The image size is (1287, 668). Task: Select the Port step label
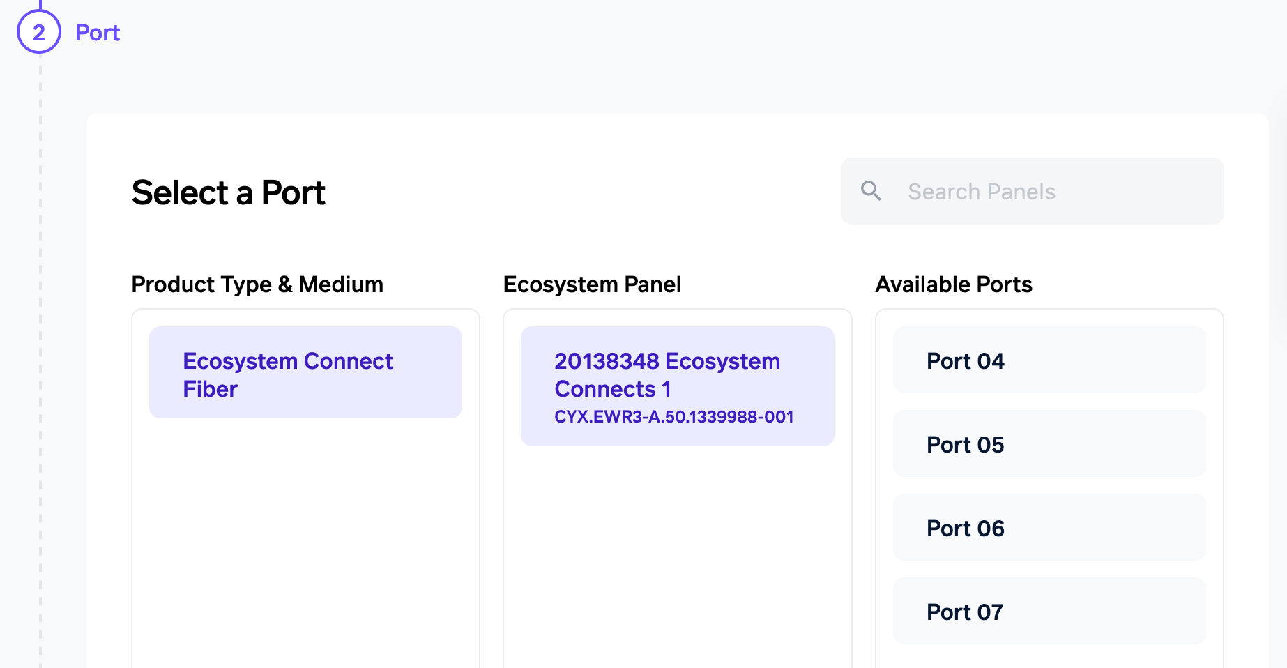pyautogui.click(x=98, y=33)
